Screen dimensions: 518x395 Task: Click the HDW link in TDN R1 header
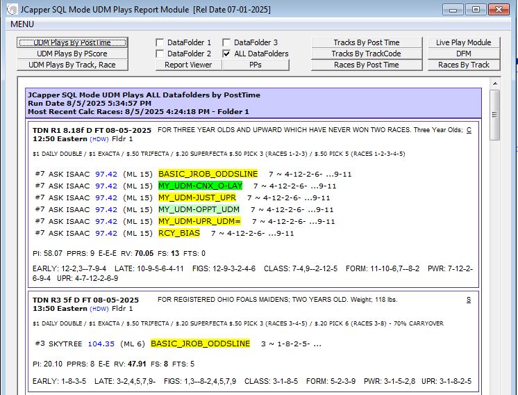click(99, 139)
